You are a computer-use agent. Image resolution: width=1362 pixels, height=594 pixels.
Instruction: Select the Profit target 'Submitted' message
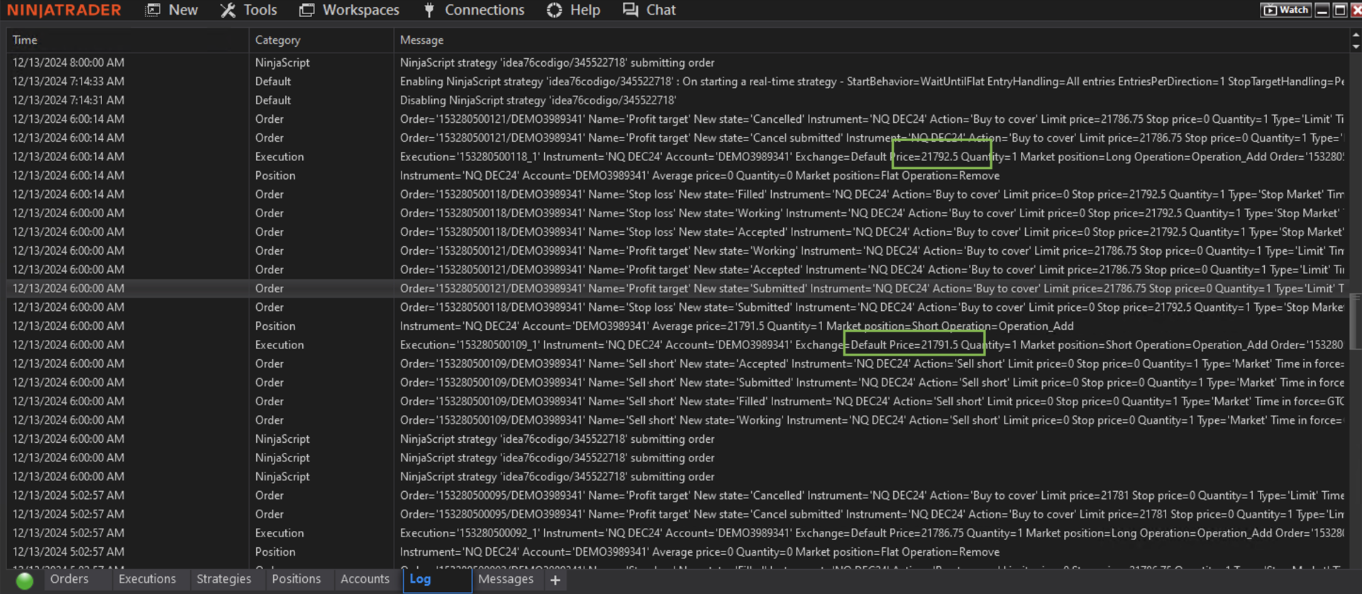click(x=871, y=288)
